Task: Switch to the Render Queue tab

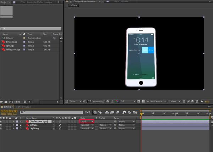Action: click(x=23, y=107)
